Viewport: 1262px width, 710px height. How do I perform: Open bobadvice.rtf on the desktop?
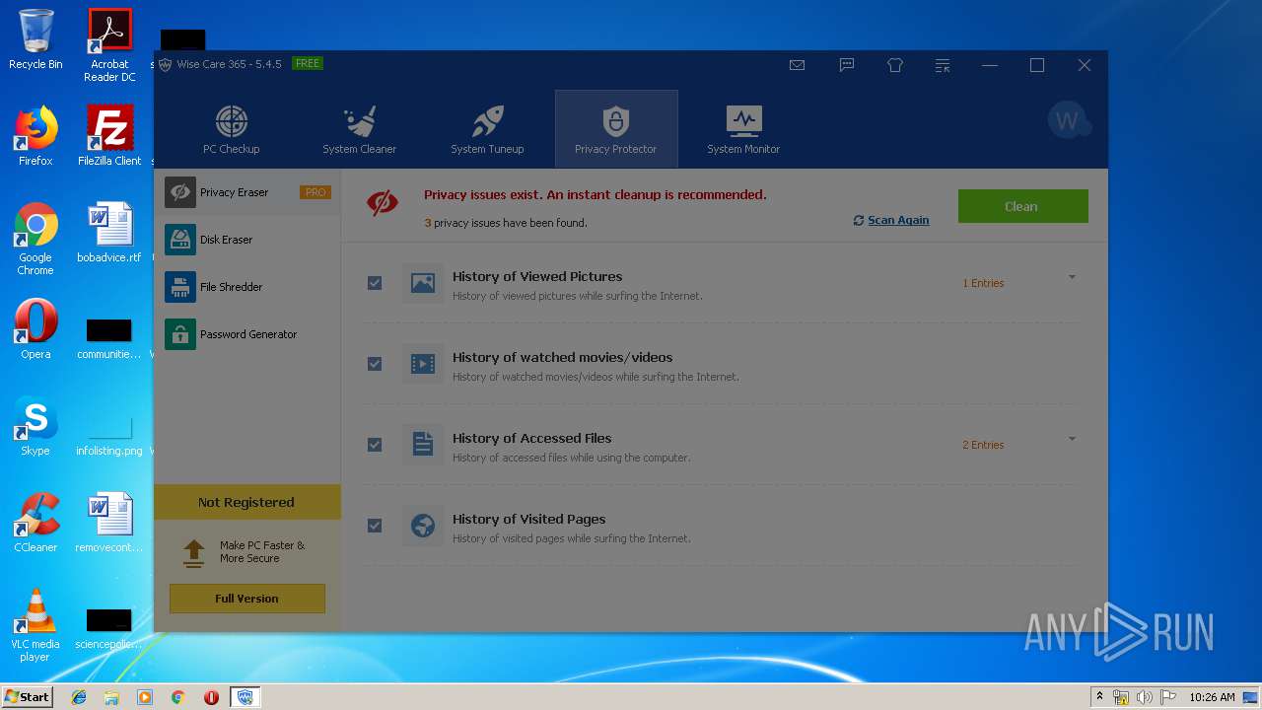pos(109,233)
